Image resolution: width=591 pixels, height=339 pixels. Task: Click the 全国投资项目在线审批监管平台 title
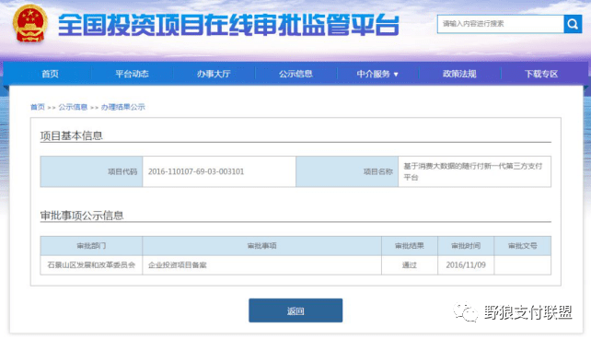[228, 26]
